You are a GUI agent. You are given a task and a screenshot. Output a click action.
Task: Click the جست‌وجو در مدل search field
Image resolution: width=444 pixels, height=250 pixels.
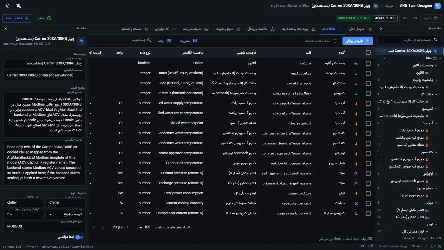[409, 40]
